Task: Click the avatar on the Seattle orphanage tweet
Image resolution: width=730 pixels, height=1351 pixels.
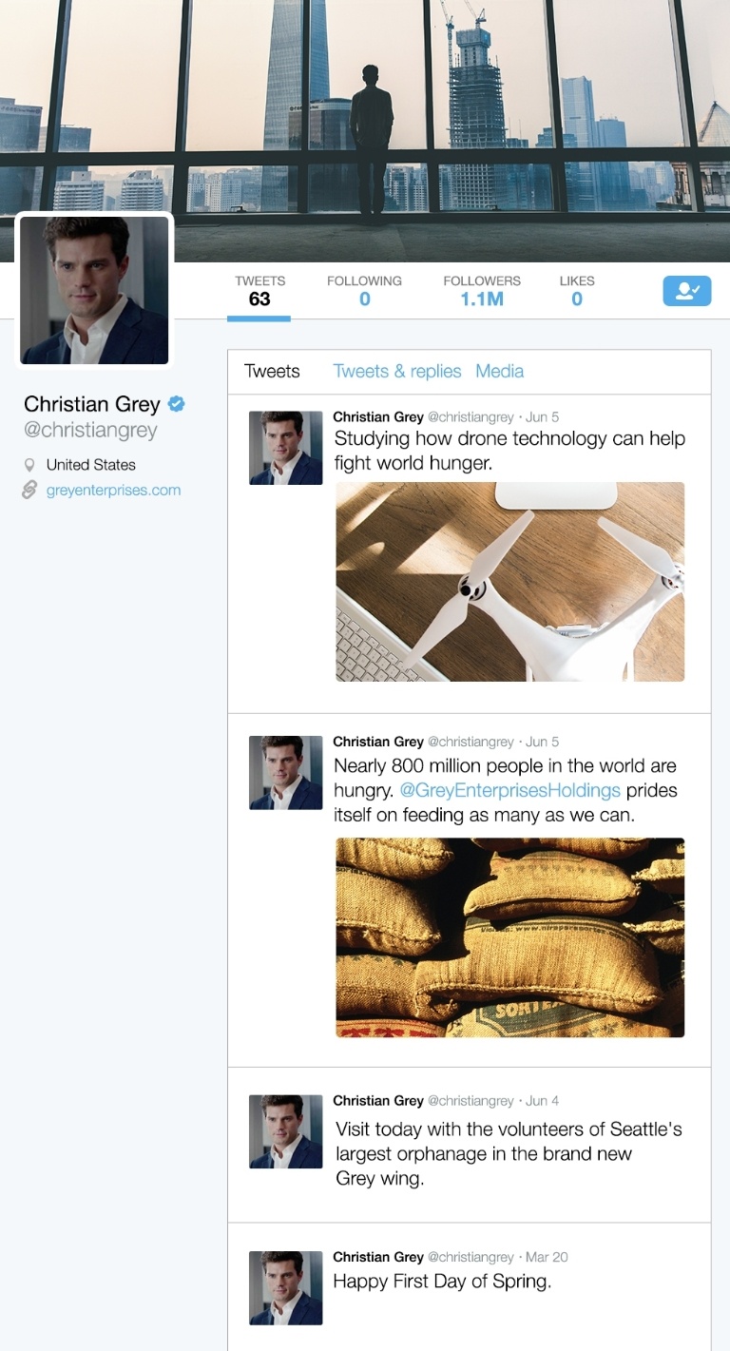Action: (286, 1131)
